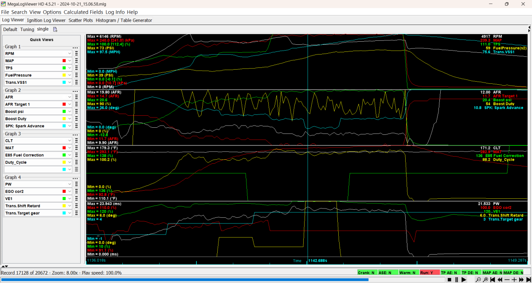The width and height of the screenshot is (532, 283).
Task: Click the MAP AE: N status indicator
Action: point(491,272)
